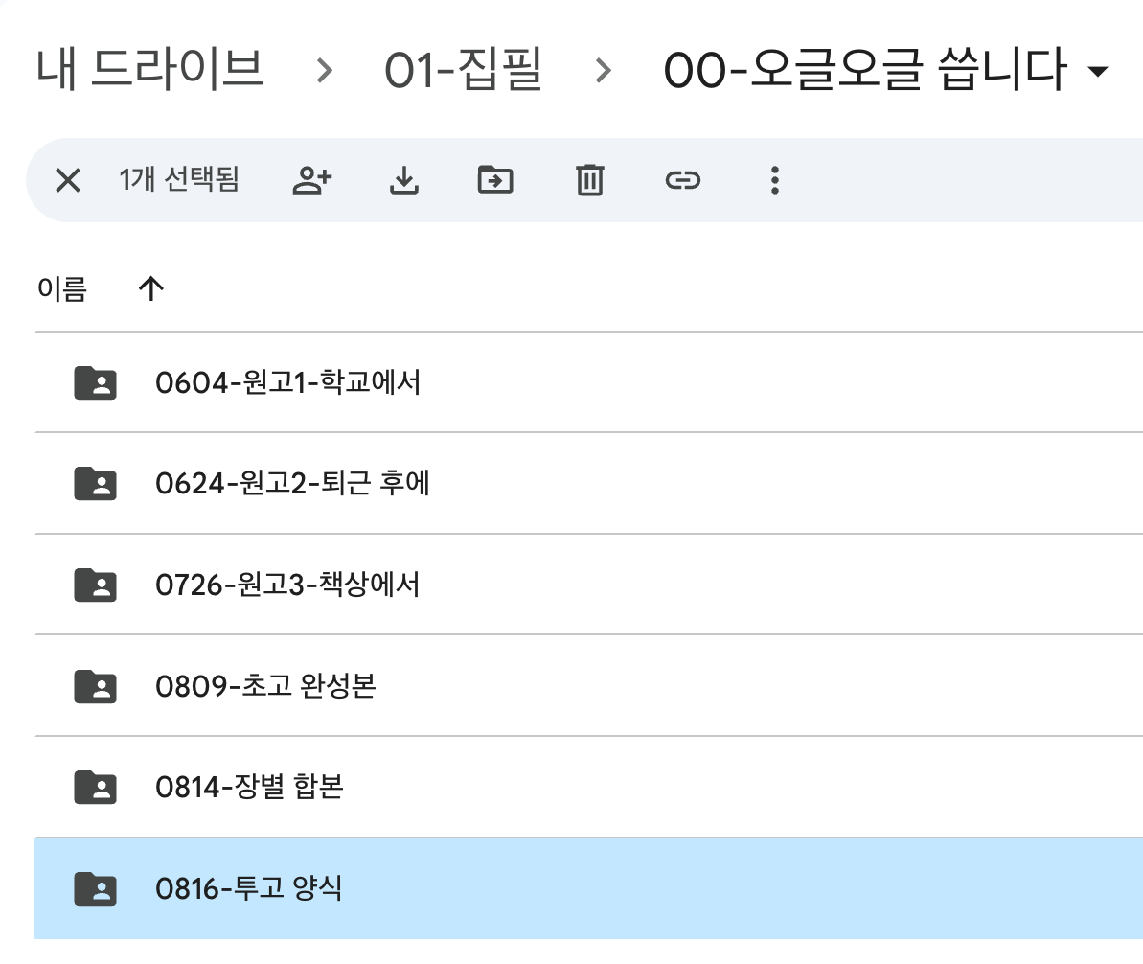Open the 00-오글오글 씁니다 folder dropdown arrow
Image resolution: width=1143 pixels, height=964 pixels.
[x=1097, y=71]
